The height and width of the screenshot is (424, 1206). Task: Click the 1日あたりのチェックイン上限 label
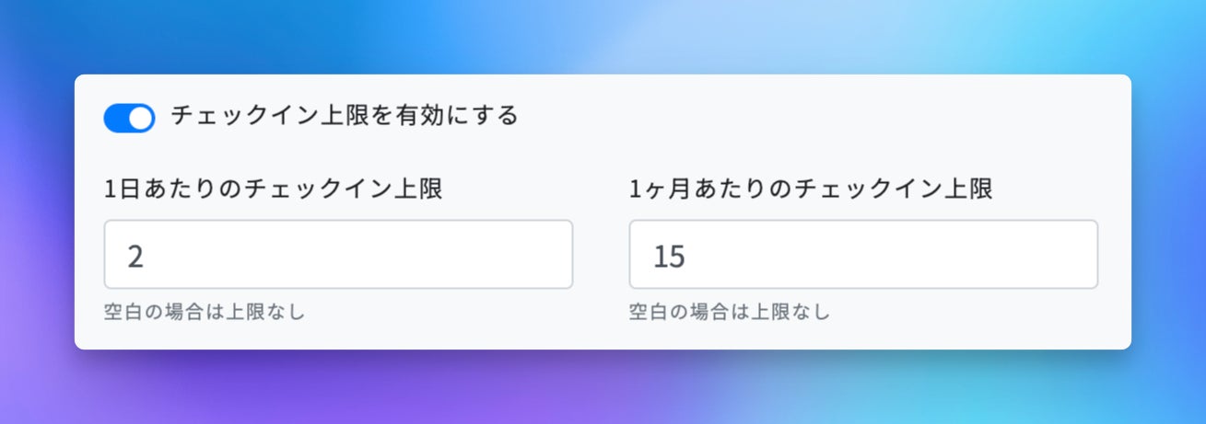274,189
